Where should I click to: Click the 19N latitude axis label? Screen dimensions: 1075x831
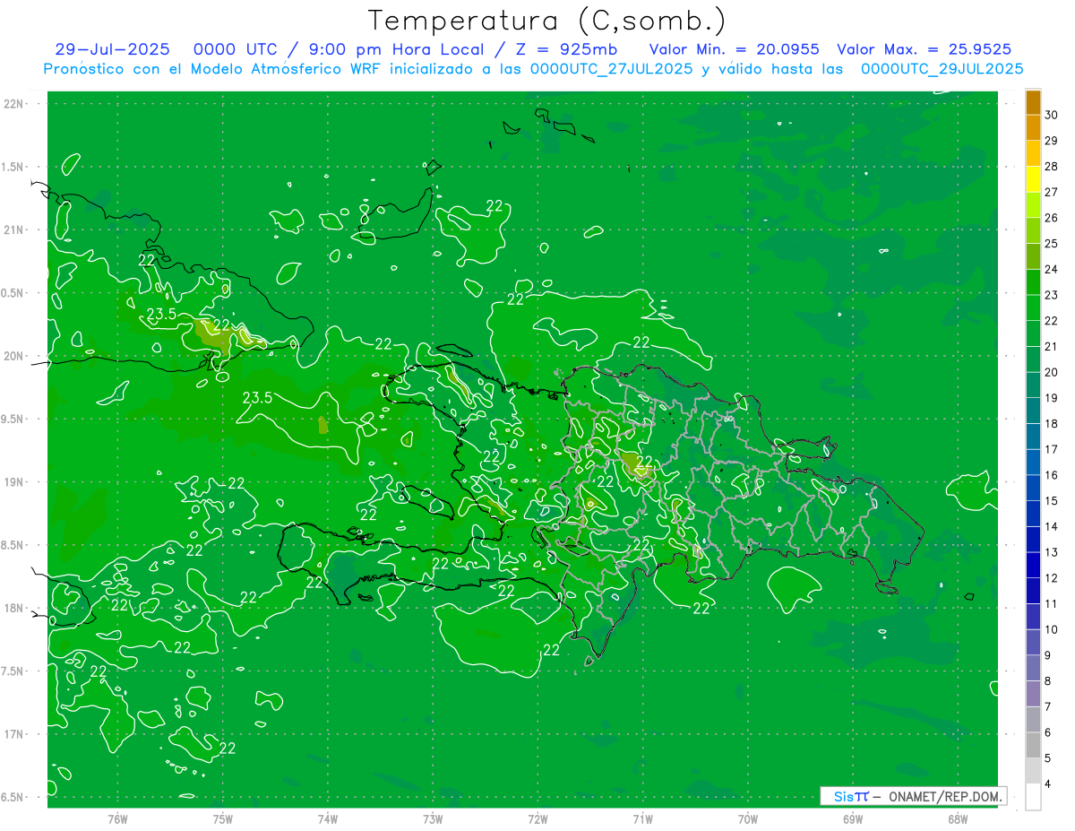tap(14, 482)
